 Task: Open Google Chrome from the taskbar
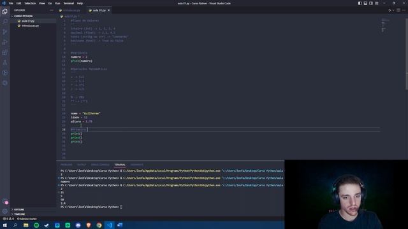pyautogui.click(x=99, y=225)
